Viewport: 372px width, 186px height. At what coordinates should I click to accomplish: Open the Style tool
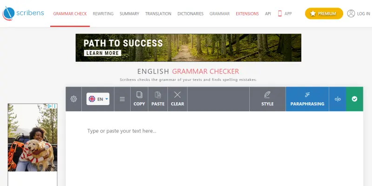pyautogui.click(x=267, y=99)
